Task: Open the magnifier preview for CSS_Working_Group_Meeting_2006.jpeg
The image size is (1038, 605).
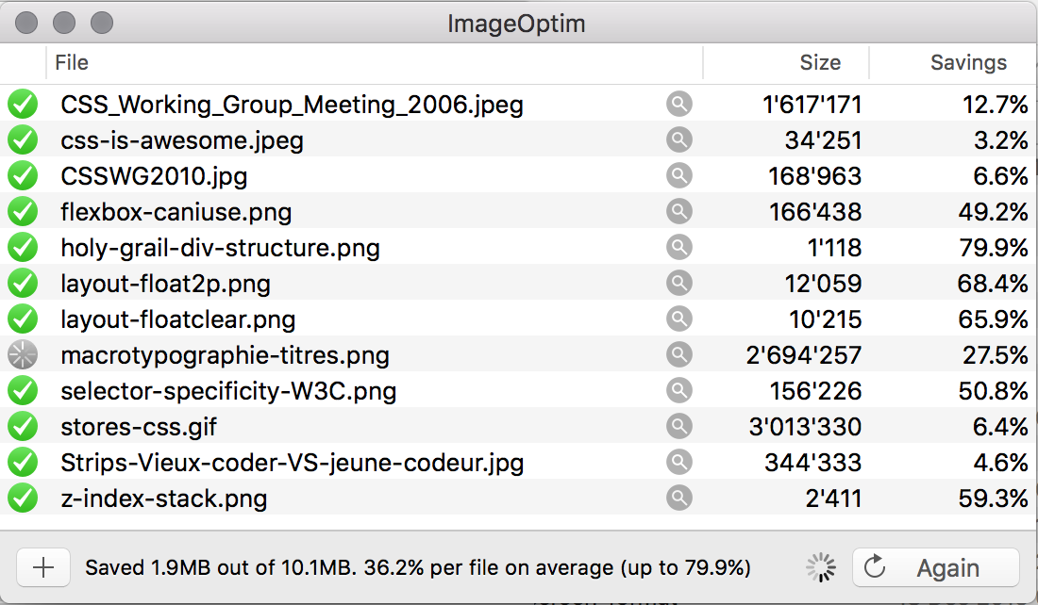Action: (679, 104)
